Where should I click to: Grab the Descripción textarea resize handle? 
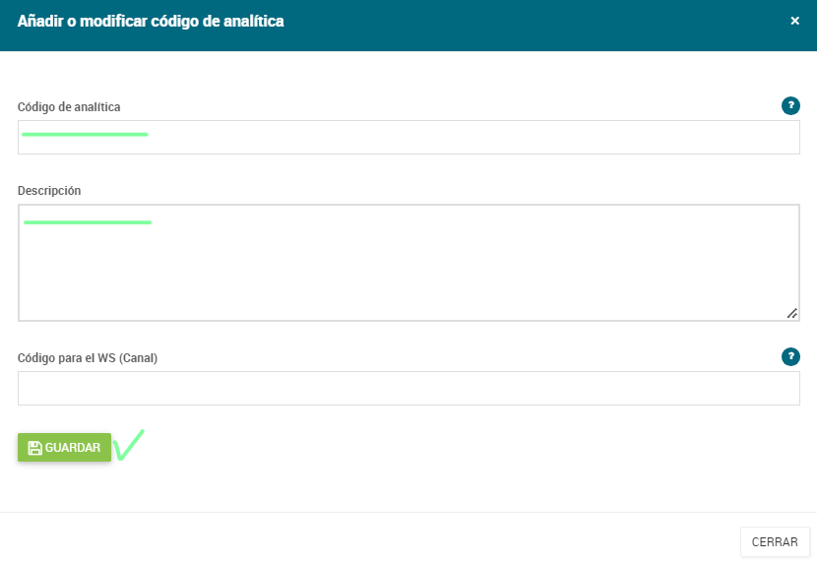[x=792, y=313]
